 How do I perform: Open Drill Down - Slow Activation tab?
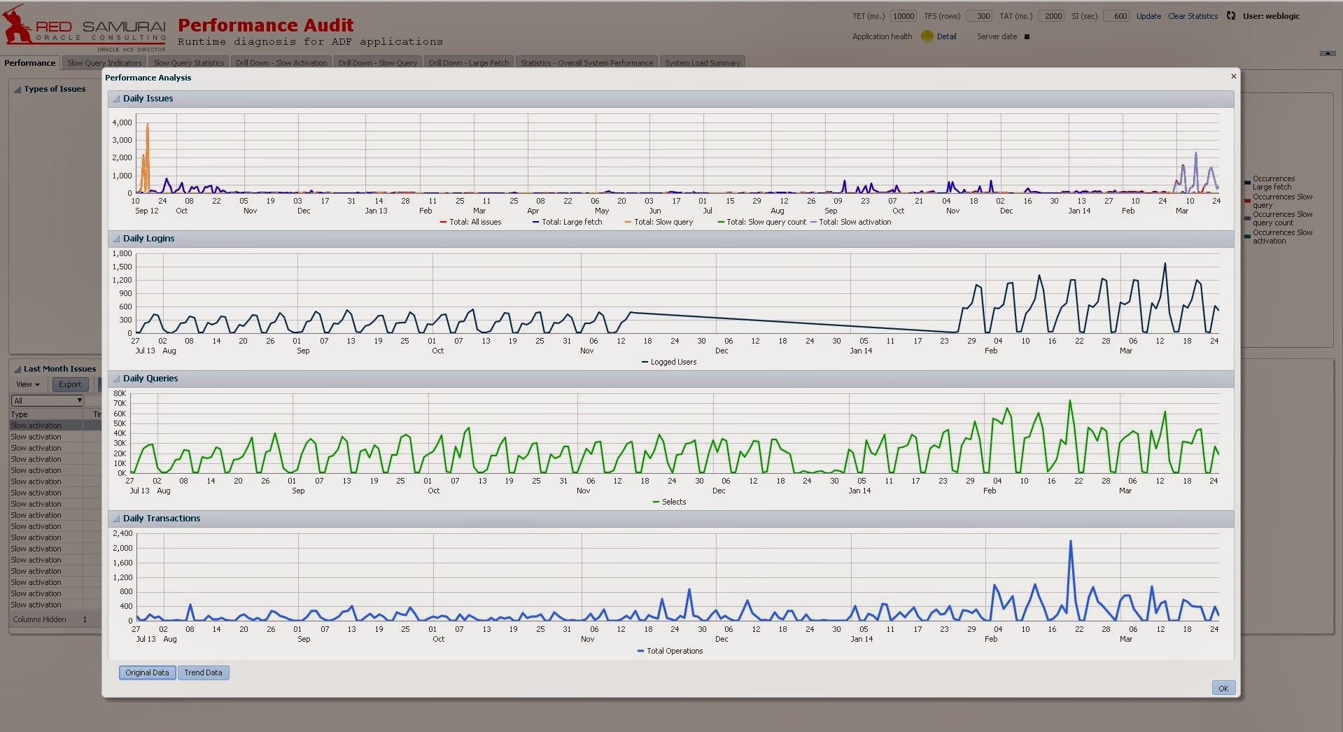[281, 63]
